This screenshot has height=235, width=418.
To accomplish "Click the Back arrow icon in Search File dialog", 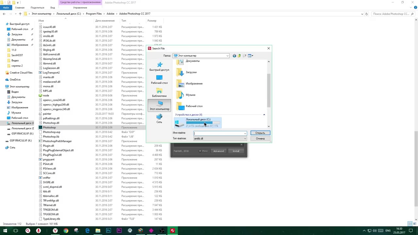I will (234, 56).
